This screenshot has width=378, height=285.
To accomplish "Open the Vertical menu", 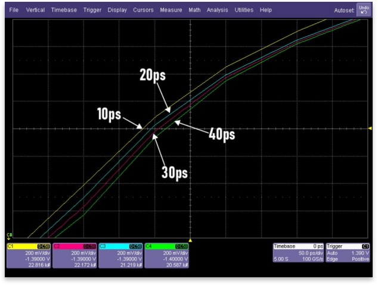I will [x=35, y=10].
